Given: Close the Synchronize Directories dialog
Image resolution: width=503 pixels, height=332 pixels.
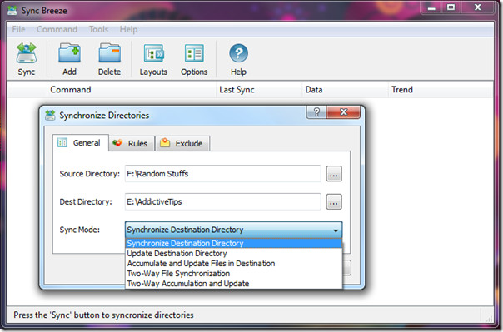Looking at the screenshot, I should click(x=344, y=111).
